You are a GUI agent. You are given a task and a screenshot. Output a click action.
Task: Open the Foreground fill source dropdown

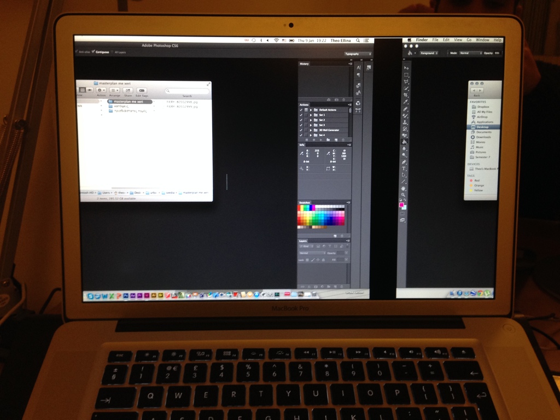tap(429, 53)
